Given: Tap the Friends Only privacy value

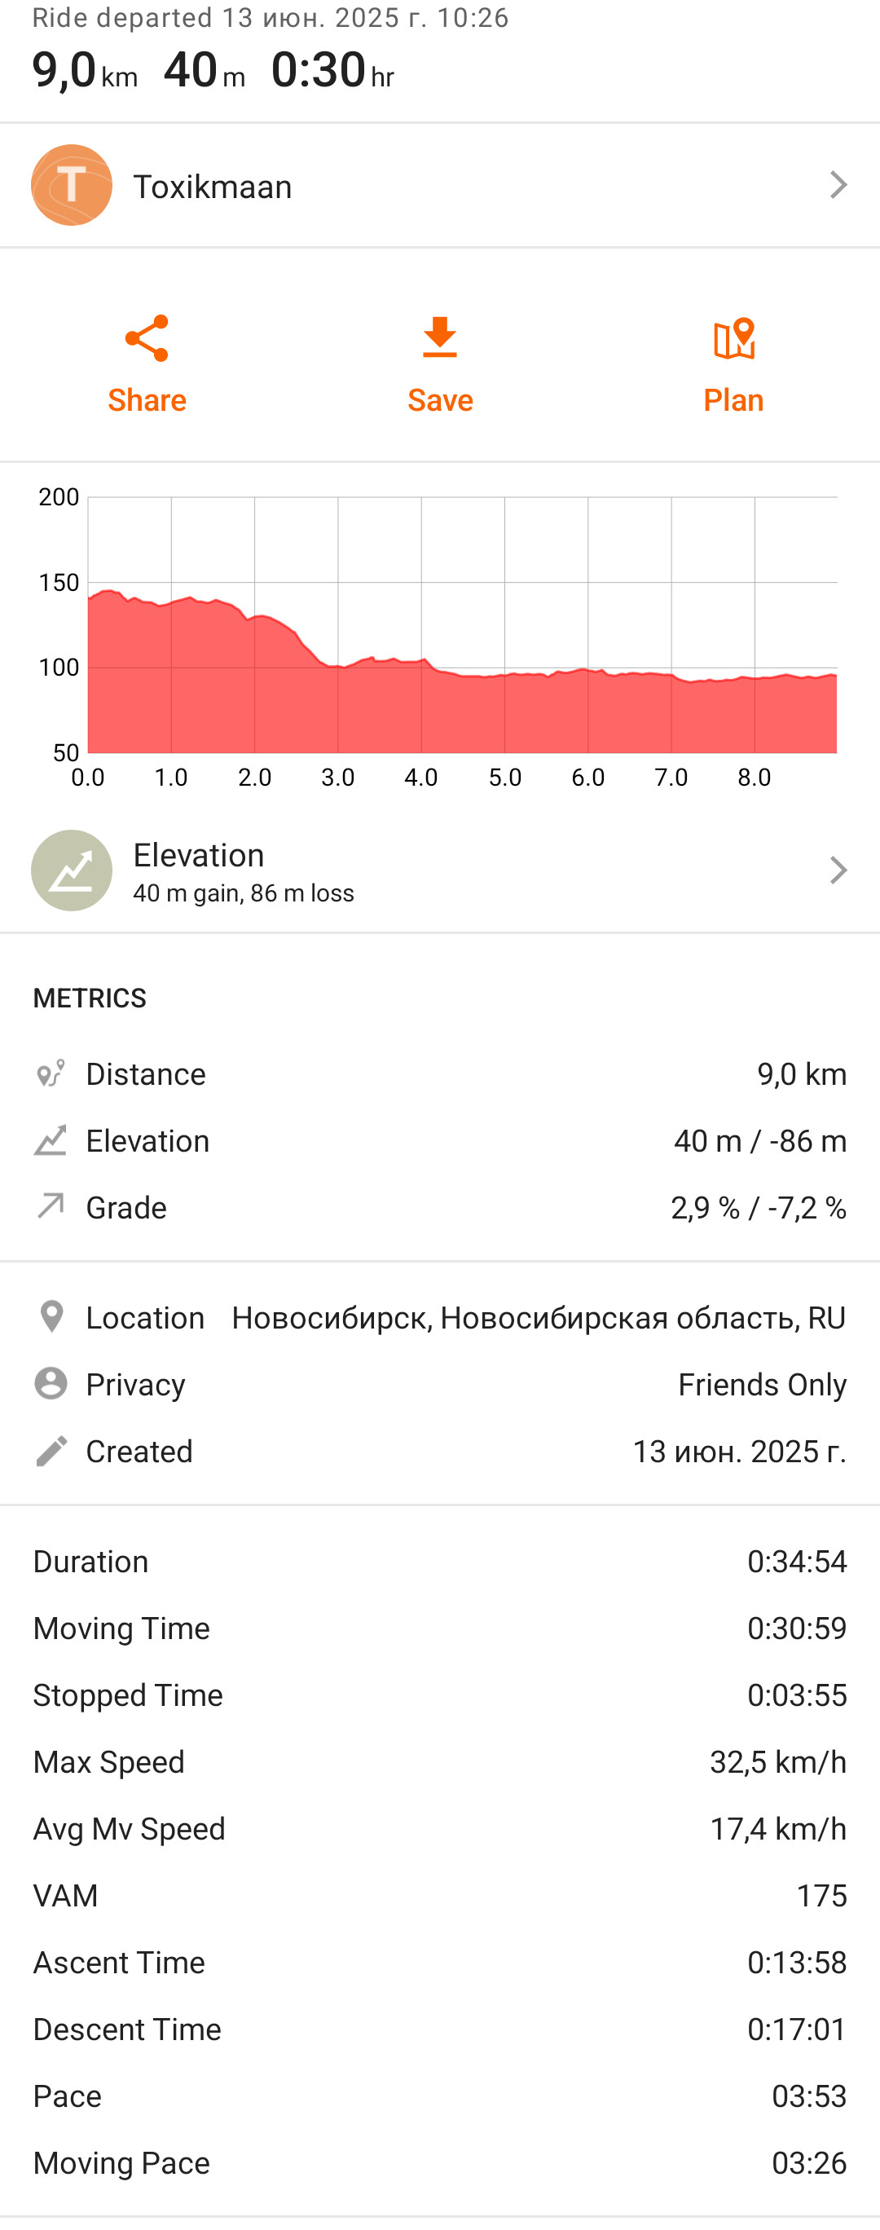Looking at the screenshot, I should coord(763,1384).
